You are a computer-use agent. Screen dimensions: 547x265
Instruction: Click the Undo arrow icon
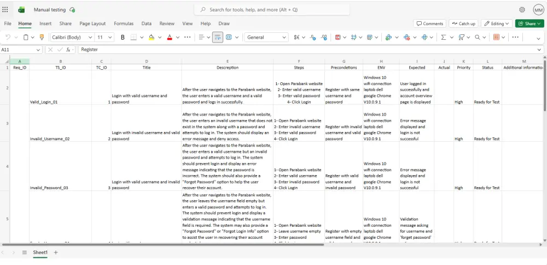click(x=8, y=37)
